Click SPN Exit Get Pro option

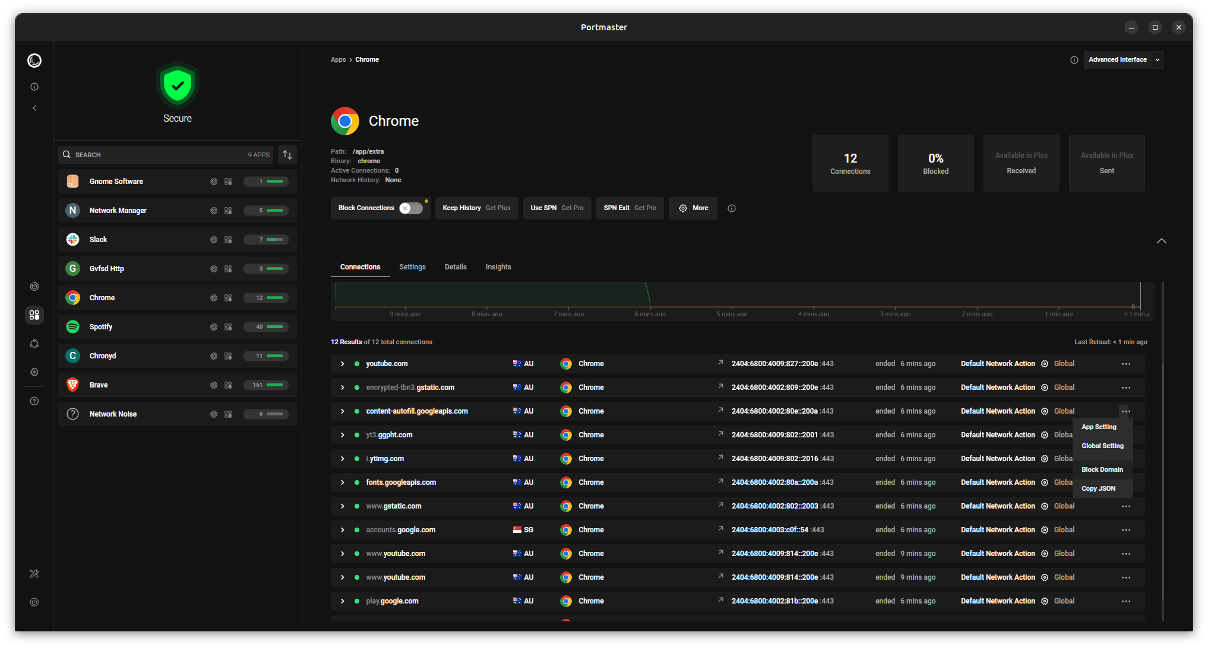[x=630, y=208]
